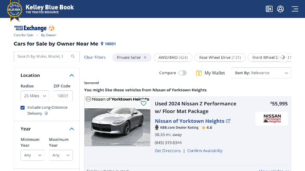305x171 pixels.
Task: Click the search magnifier icon
Action: [x=73, y=56]
